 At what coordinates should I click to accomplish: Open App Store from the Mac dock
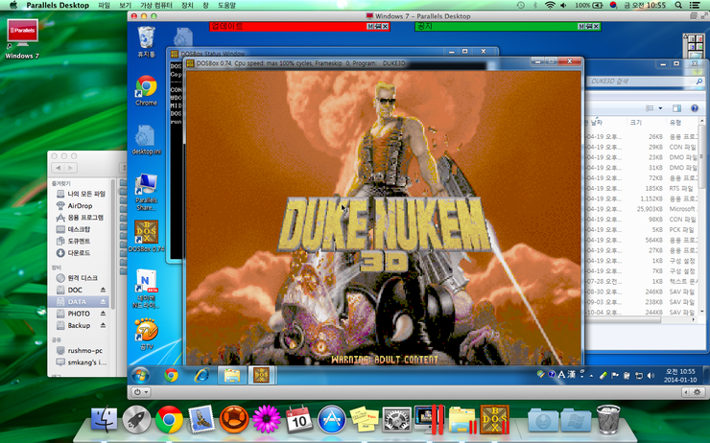pyautogui.click(x=331, y=419)
